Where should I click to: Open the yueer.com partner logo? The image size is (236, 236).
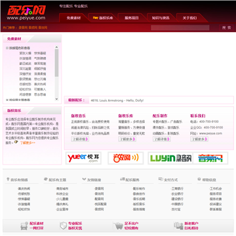pos(83,158)
